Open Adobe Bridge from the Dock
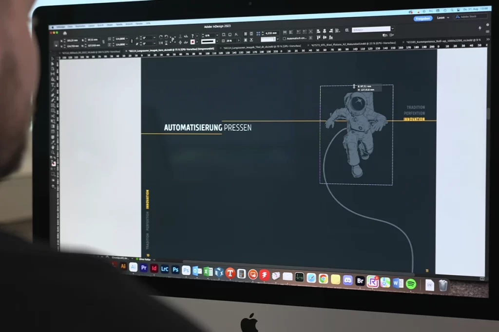This screenshot has height=332, width=499. pyautogui.click(x=360, y=280)
